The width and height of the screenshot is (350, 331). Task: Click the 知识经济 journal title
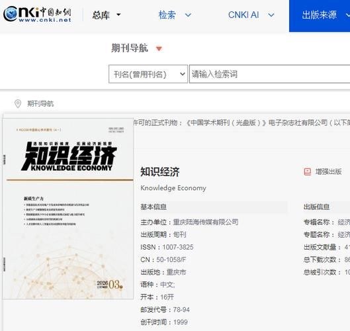160,172
